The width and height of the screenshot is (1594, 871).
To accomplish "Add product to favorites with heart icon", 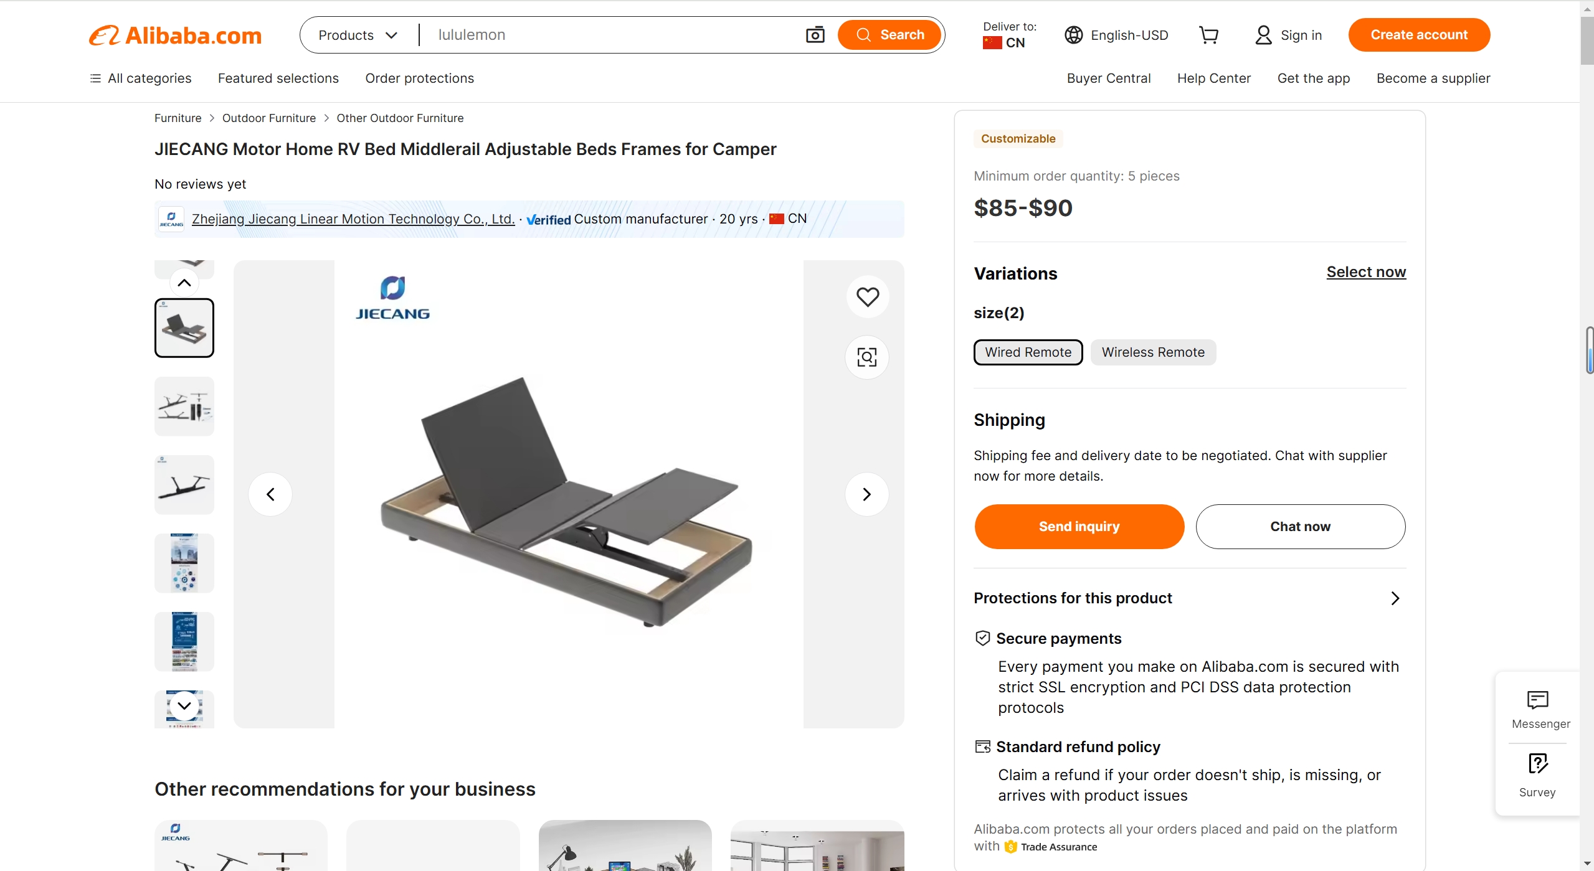I will [x=867, y=297].
